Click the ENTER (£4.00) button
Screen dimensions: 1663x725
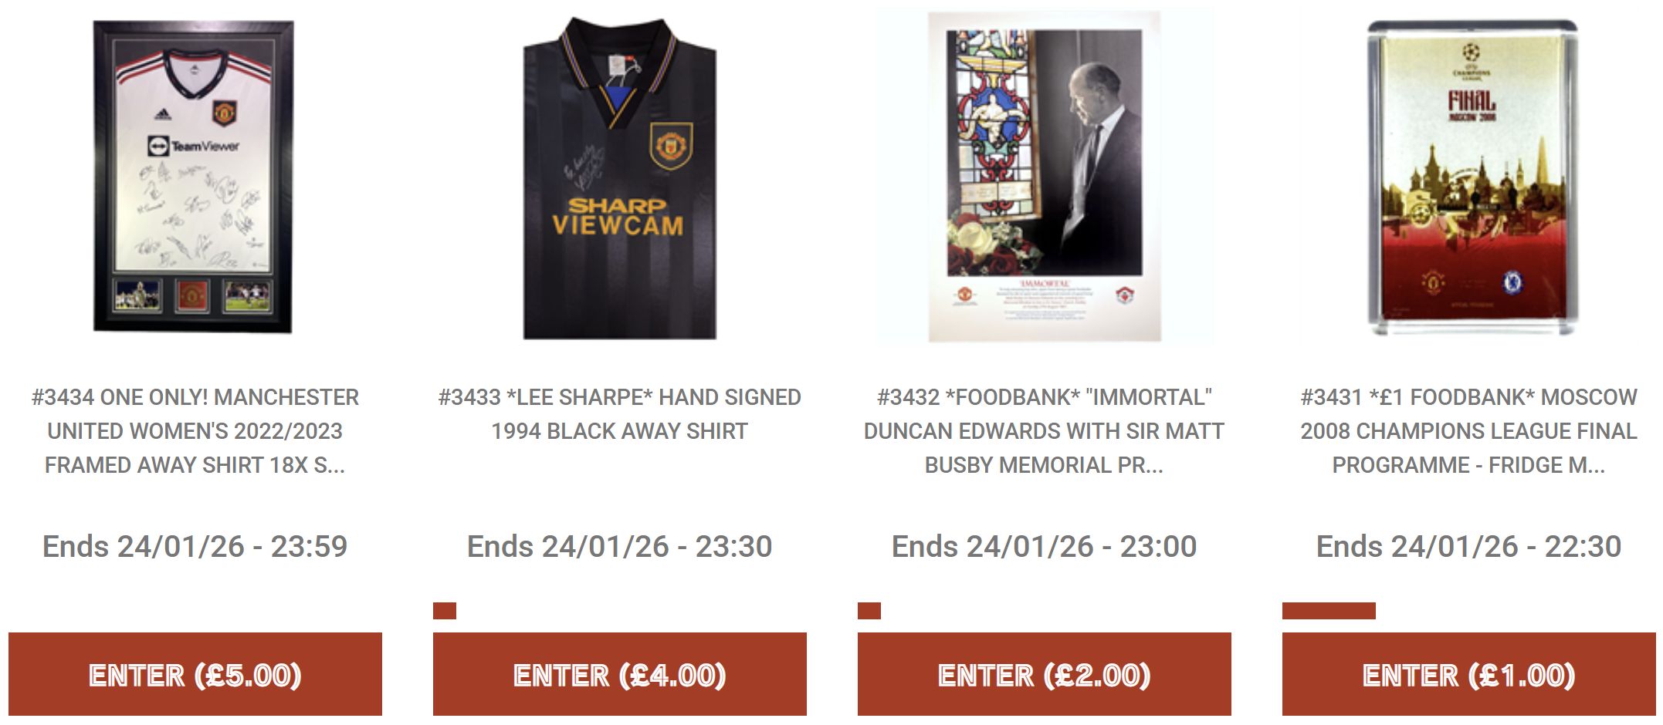point(620,675)
